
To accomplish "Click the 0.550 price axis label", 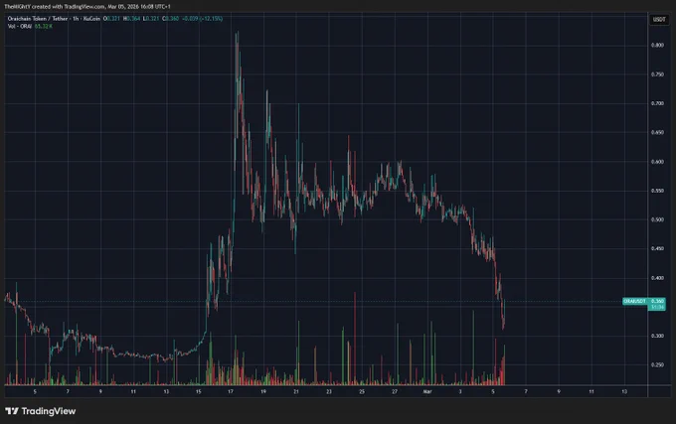I will tap(657, 191).
